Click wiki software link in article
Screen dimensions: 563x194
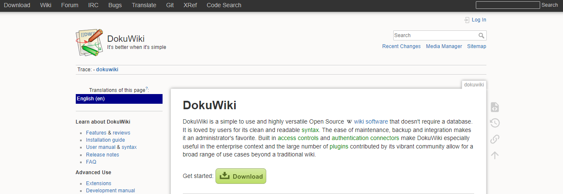(371, 121)
